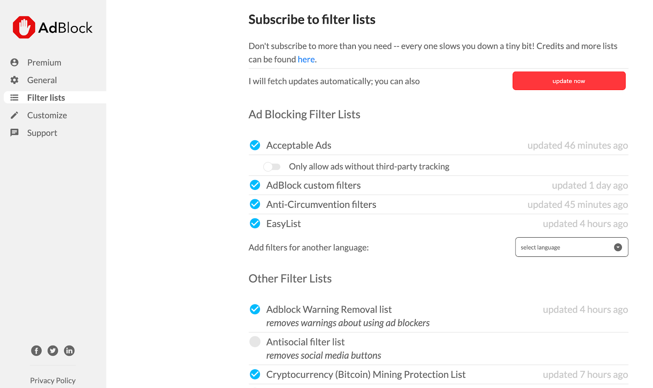Enable the Antisocial filter list
This screenshot has height=388, width=653.
[255, 342]
